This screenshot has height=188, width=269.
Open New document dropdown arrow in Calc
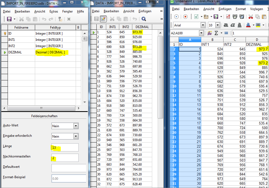(201, 16)
